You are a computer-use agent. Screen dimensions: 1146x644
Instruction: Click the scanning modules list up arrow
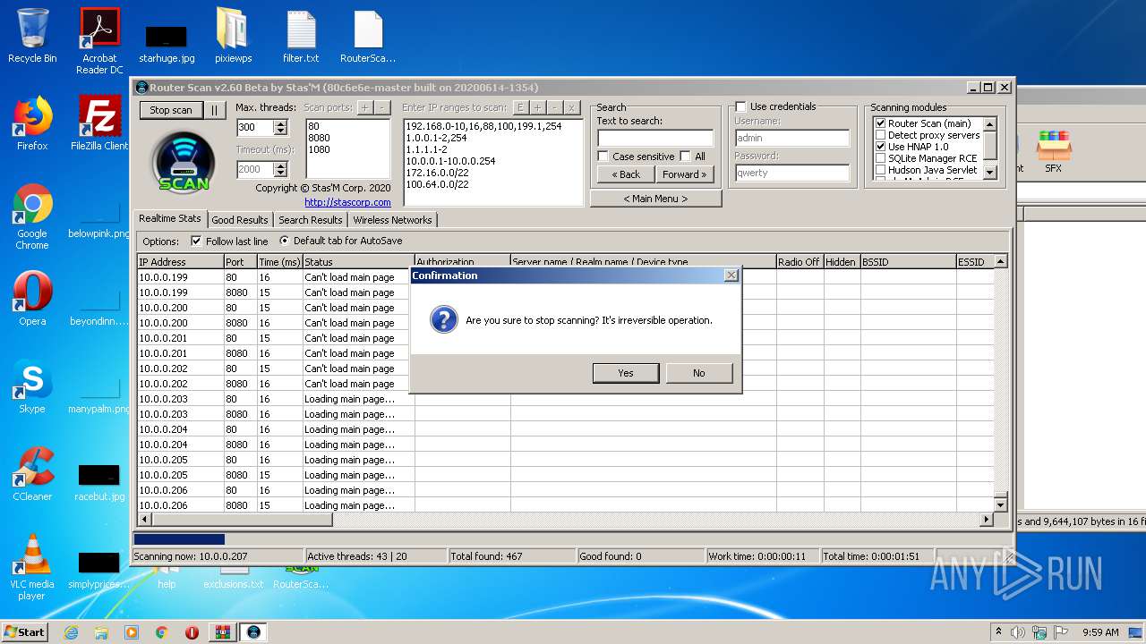990,124
